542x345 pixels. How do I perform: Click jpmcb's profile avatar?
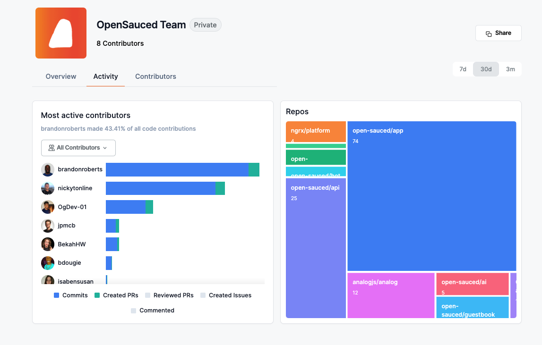[48, 226]
